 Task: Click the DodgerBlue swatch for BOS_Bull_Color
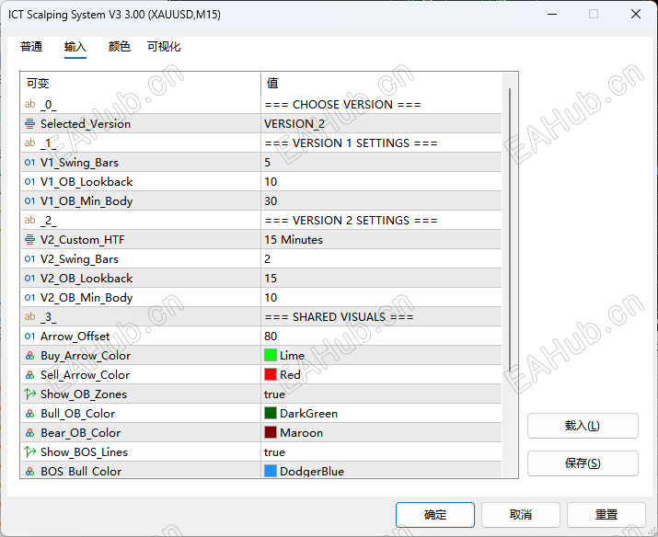tap(271, 471)
